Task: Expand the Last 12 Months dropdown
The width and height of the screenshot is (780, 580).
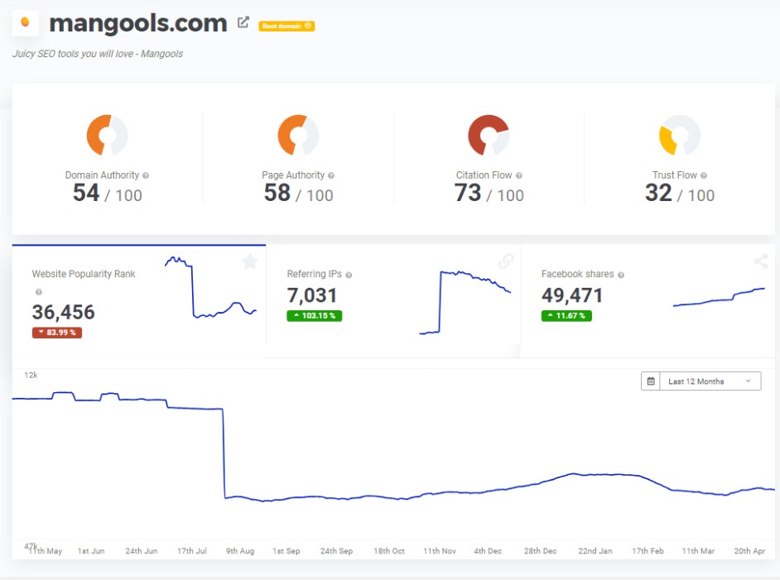Action: click(710, 381)
